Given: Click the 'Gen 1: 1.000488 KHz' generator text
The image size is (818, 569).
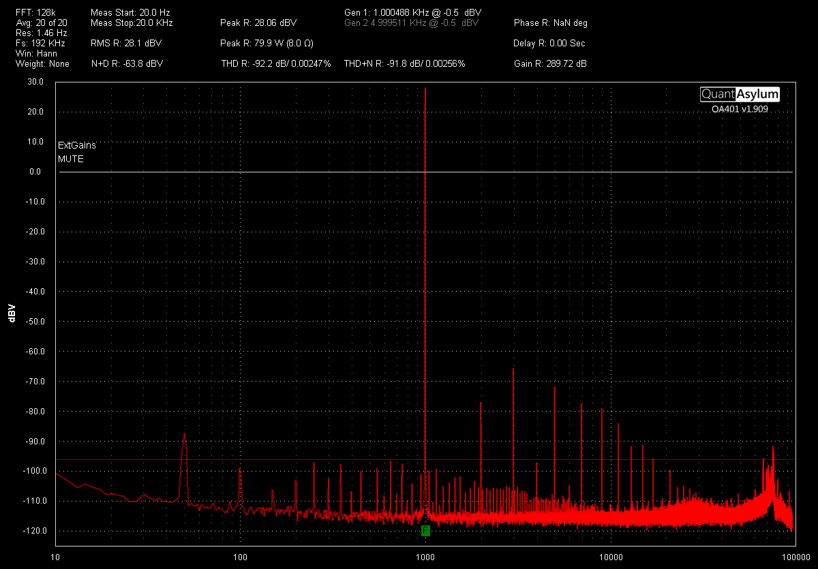Looking at the screenshot, I should (413, 12).
